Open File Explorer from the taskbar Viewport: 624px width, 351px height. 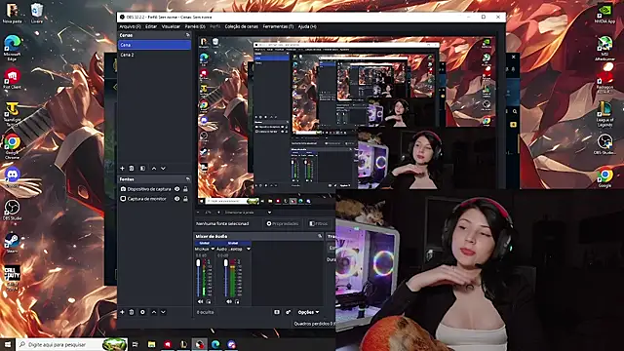click(151, 344)
